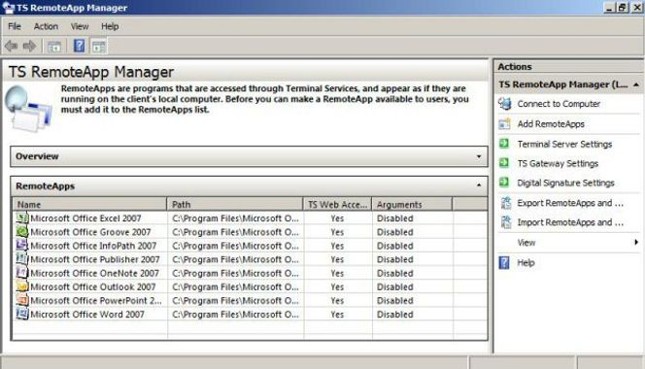Click the Digital Signature Settings green icon
This screenshot has height=369, width=645.
[x=504, y=183]
